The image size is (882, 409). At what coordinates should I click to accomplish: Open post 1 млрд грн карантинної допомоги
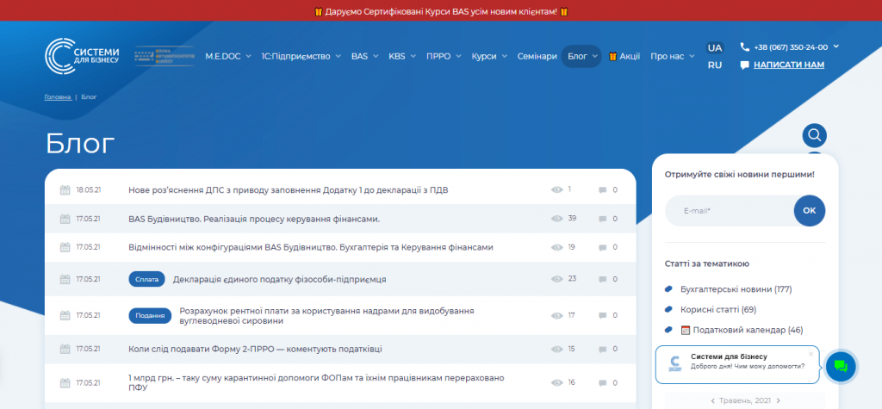click(x=317, y=382)
